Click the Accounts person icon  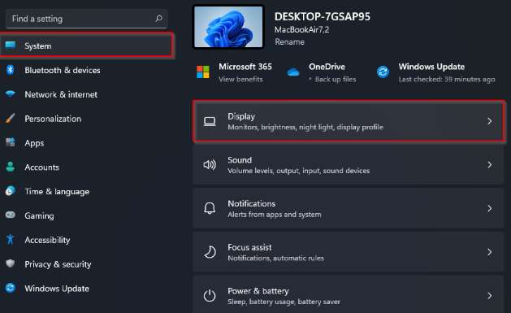[x=11, y=167]
